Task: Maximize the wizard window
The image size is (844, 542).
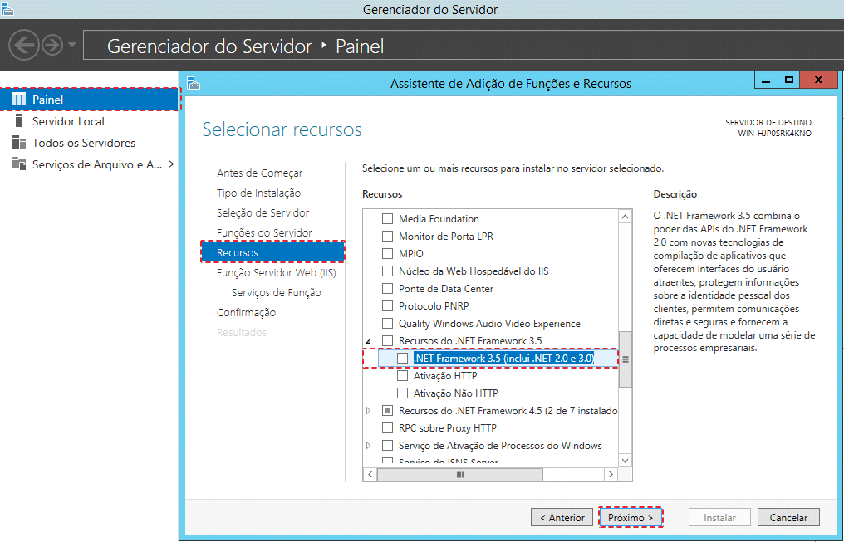Action: pos(789,81)
